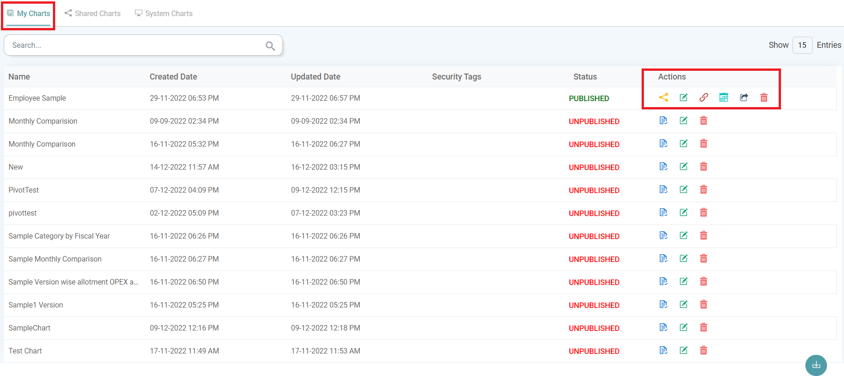Image resolution: width=844 pixels, height=376 pixels.
Task: Click the document icon for SampleChart
Action: [x=663, y=327]
